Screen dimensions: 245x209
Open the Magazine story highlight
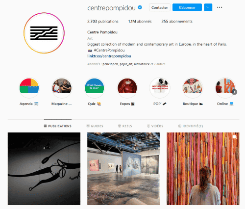62,88
